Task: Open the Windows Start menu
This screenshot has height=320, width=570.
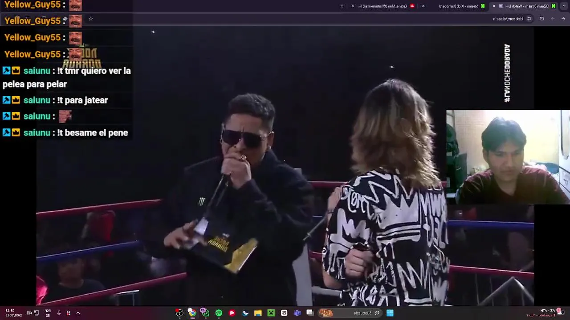Action: pyautogui.click(x=390, y=313)
